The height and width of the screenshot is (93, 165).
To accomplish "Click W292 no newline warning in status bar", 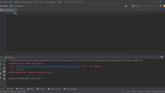I will click(x=13, y=92).
